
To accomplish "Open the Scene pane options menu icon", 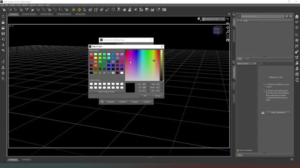I will pos(234,14).
